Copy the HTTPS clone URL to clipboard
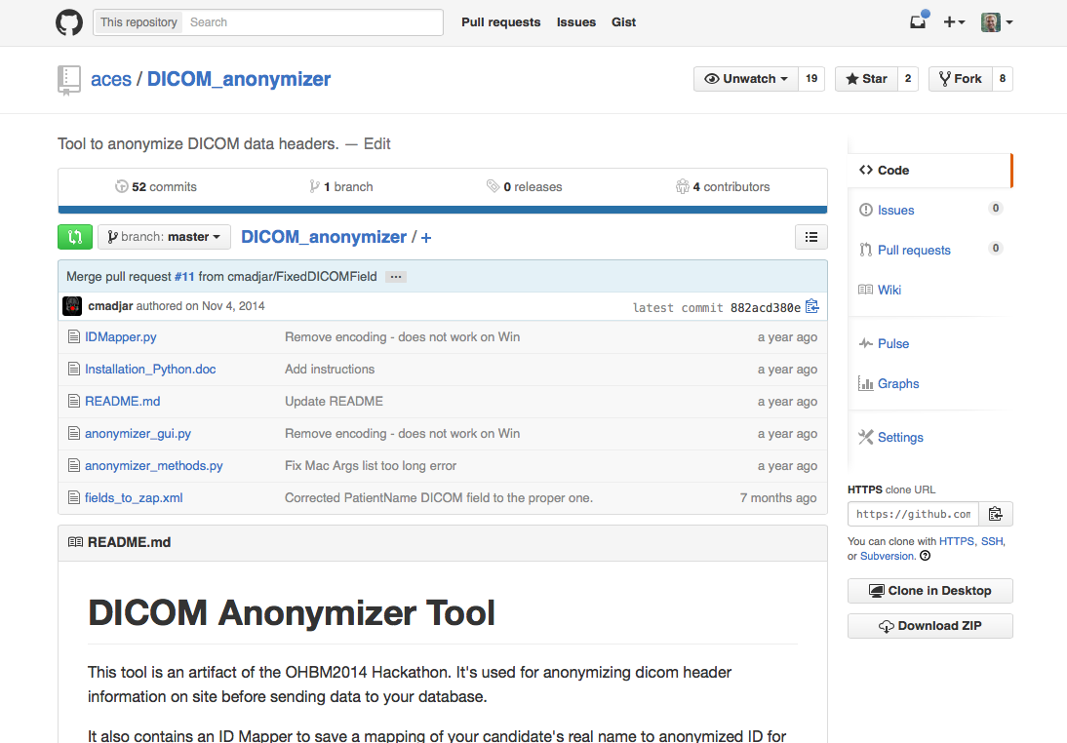 tap(995, 514)
